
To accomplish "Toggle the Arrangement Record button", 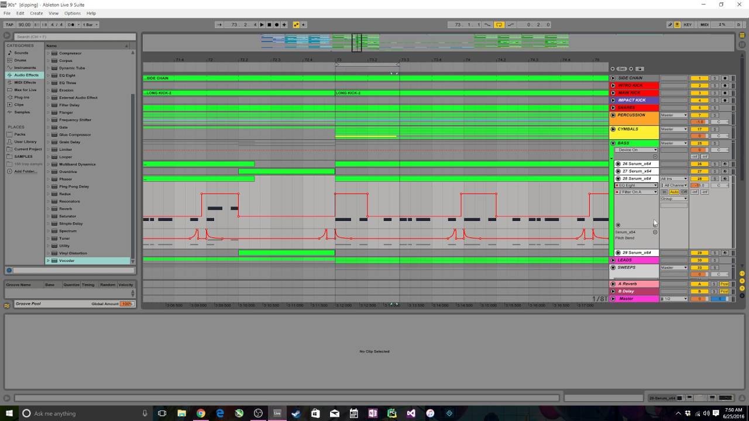I will 277,25.
